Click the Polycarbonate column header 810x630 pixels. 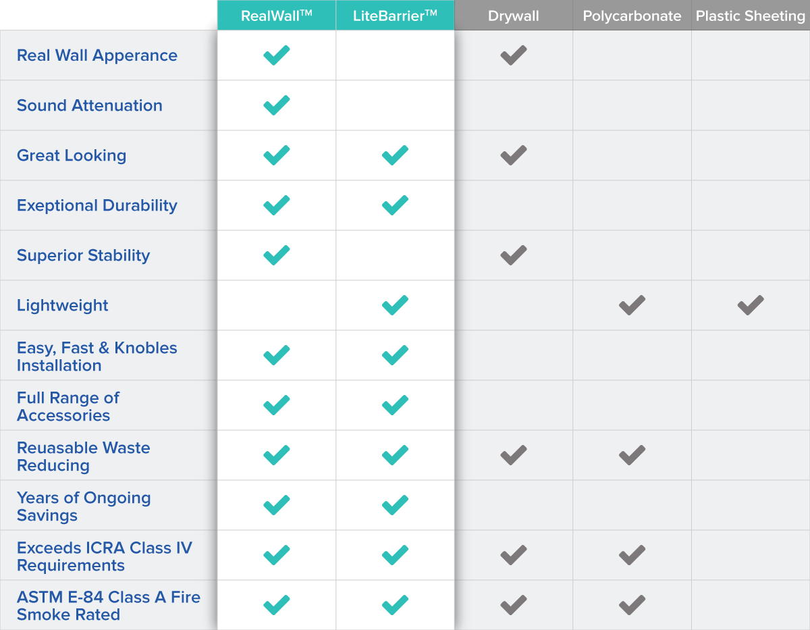(632, 16)
